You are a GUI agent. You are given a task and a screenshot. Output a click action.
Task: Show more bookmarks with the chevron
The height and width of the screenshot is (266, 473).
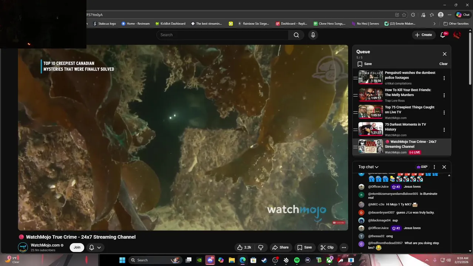pyautogui.click(x=435, y=24)
